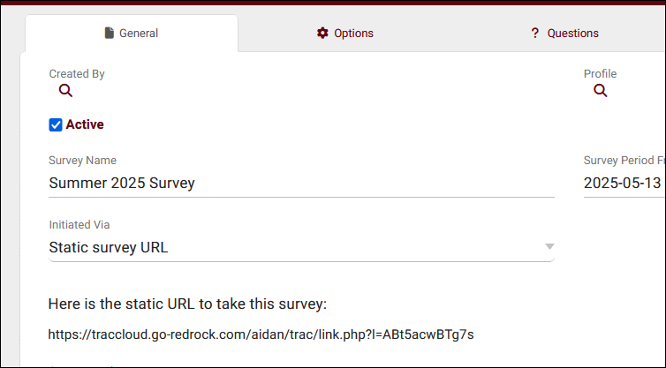Click the Survey Period date field
Screen dimensions: 666x368
[x=623, y=184]
